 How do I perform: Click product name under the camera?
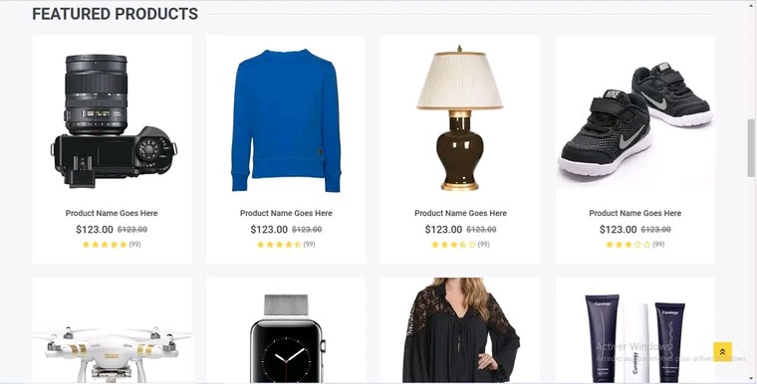(x=112, y=213)
